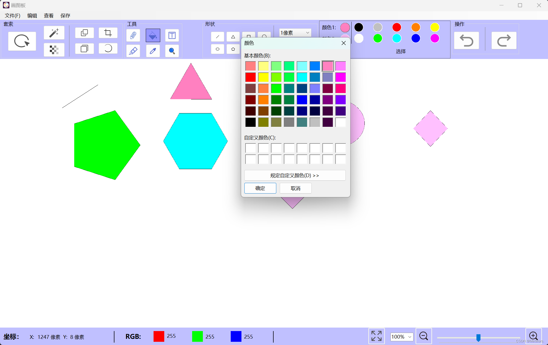Expand 规定自定义颜色 custom color panel
This screenshot has height=345, width=548.
[295, 175]
